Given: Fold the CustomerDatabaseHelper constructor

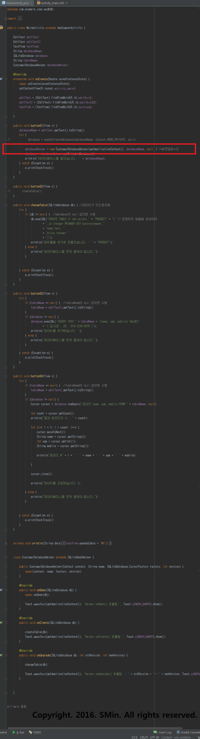Looking at the screenshot, I should coord(6,567).
